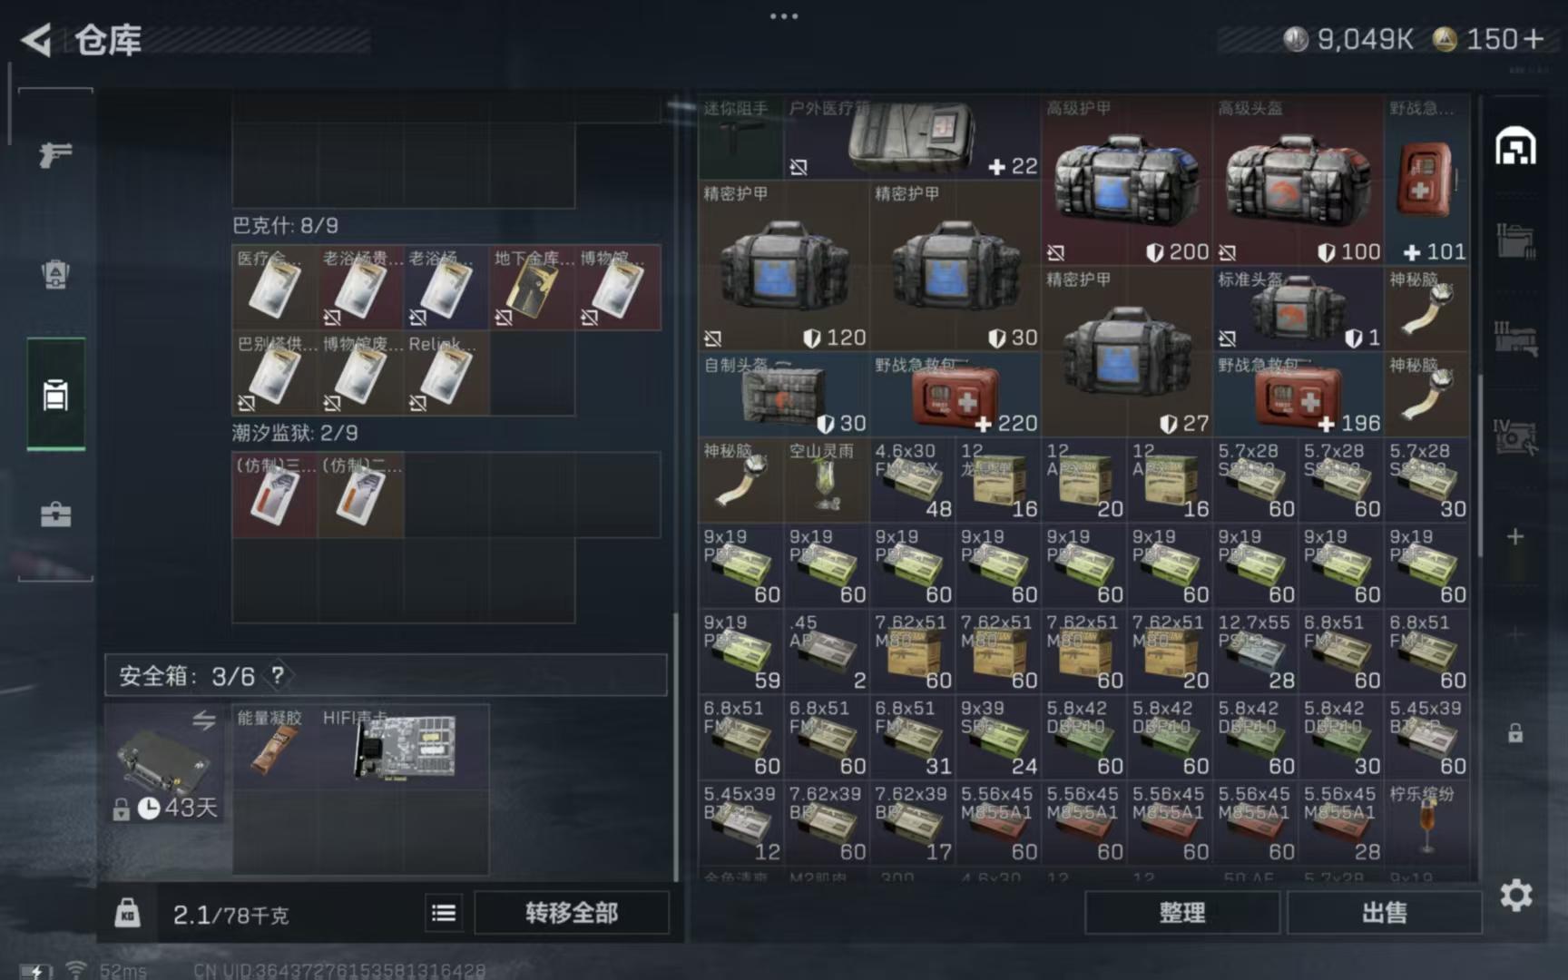Go back using the arrow beside 仓库
Image resolution: width=1568 pixels, height=980 pixels.
pos(36,40)
